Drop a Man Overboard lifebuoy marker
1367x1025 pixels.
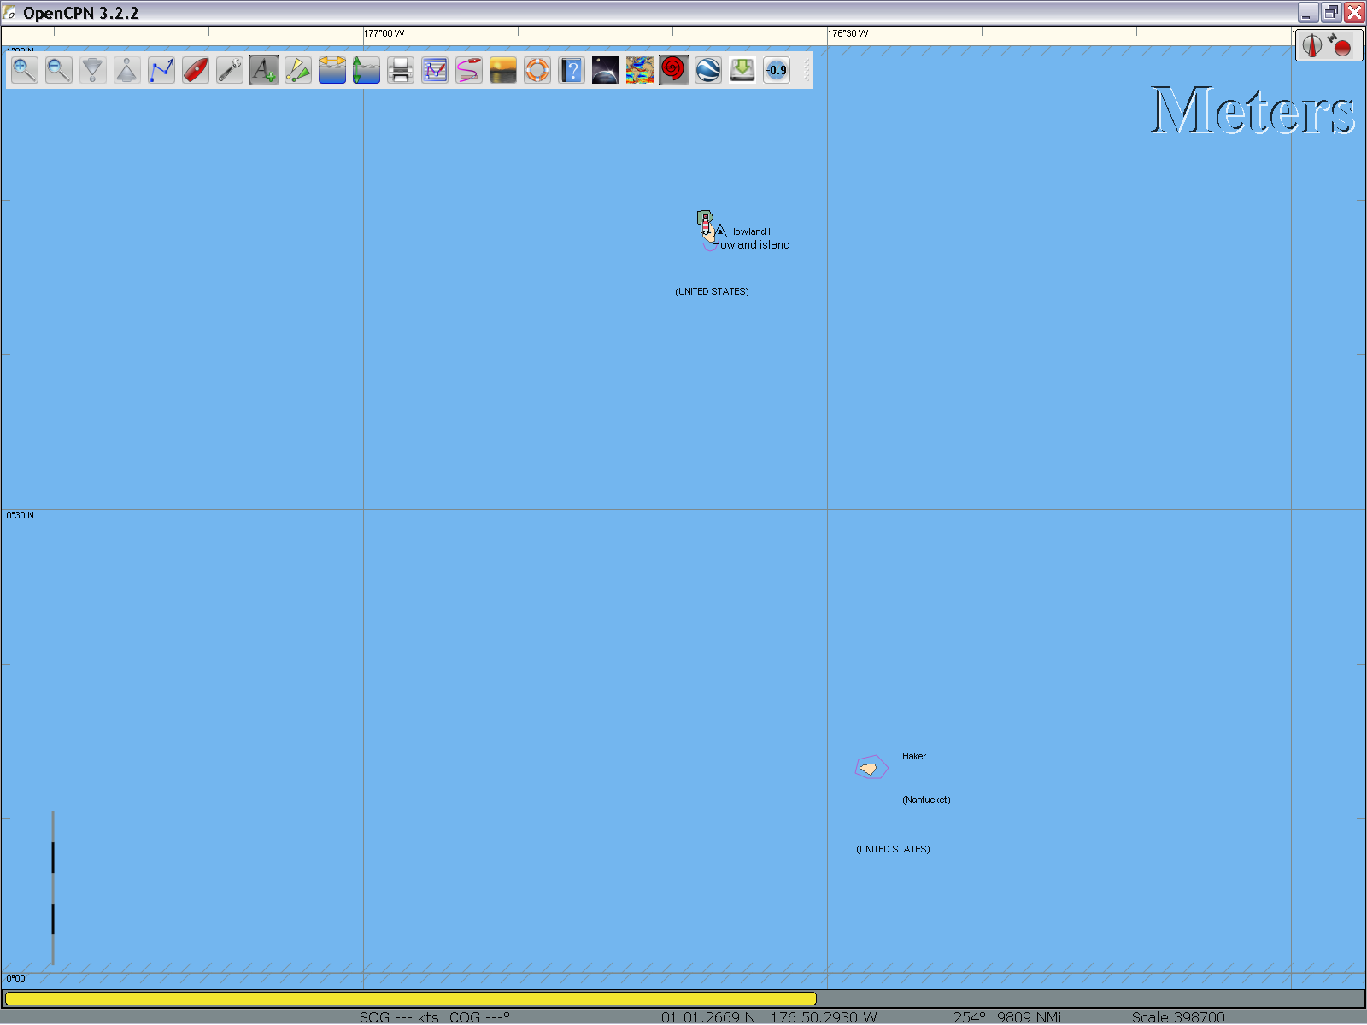[537, 70]
